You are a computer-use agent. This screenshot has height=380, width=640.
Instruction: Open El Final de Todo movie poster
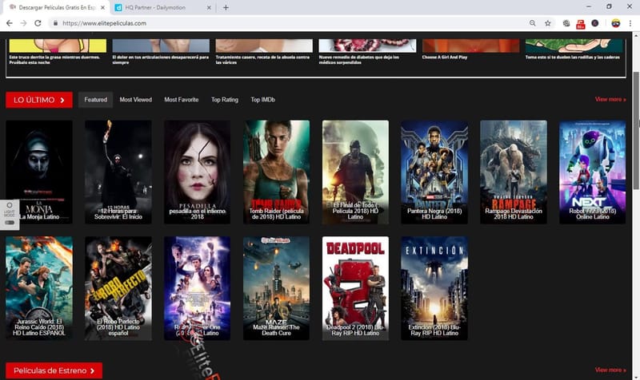355,172
